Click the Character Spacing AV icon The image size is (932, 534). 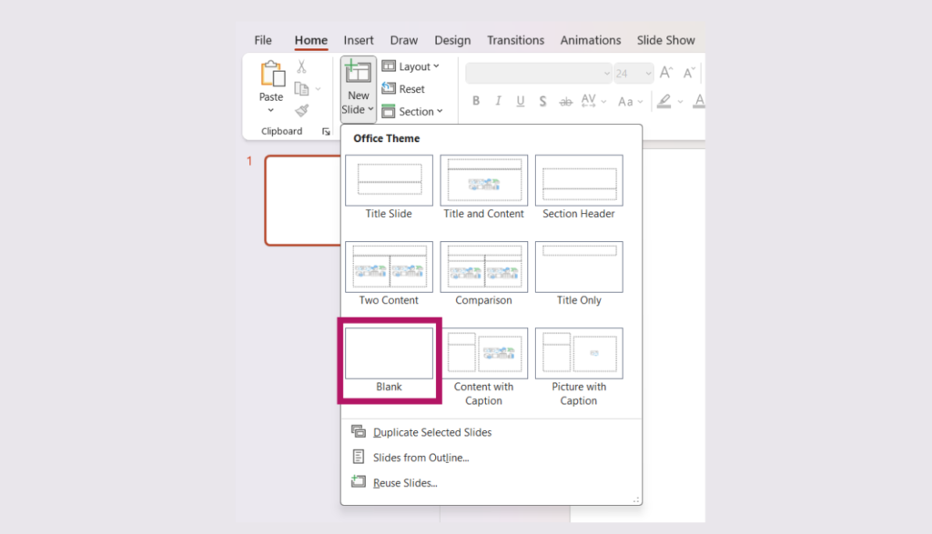[x=589, y=101]
